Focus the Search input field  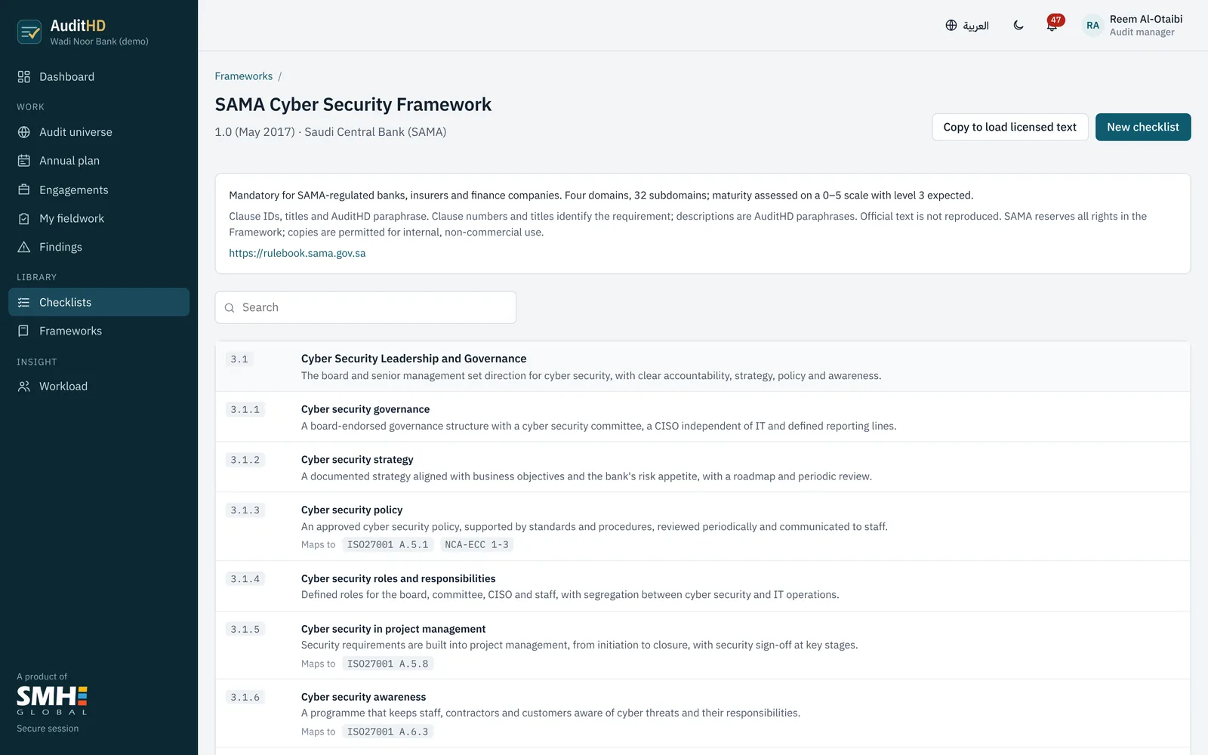(x=365, y=307)
